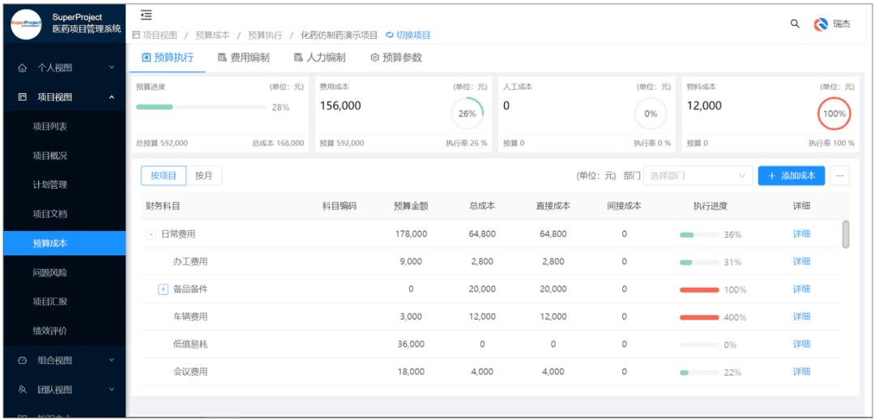Click the 156,000 费用成本 value
Screen dimensions: 875x419
(x=340, y=105)
